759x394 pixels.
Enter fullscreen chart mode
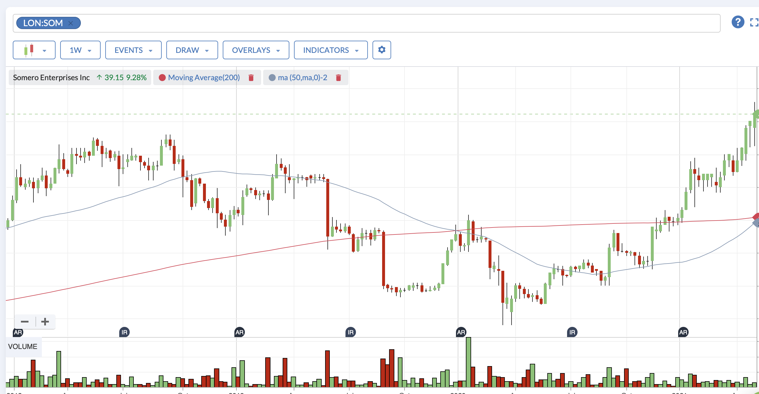click(x=755, y=22)
